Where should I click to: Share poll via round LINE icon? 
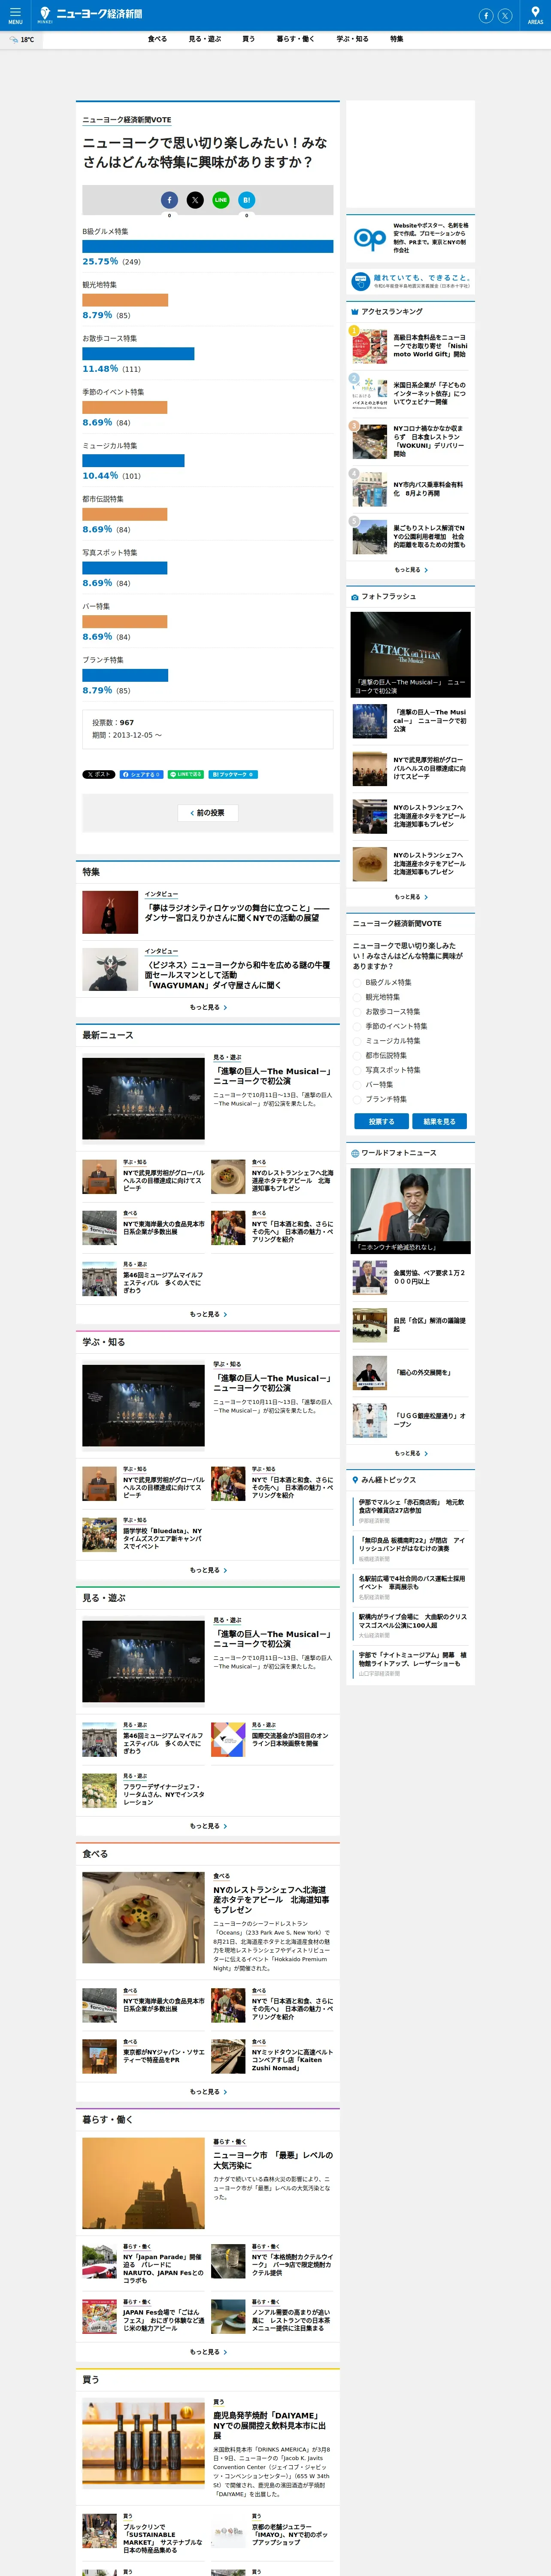point(221,200)
